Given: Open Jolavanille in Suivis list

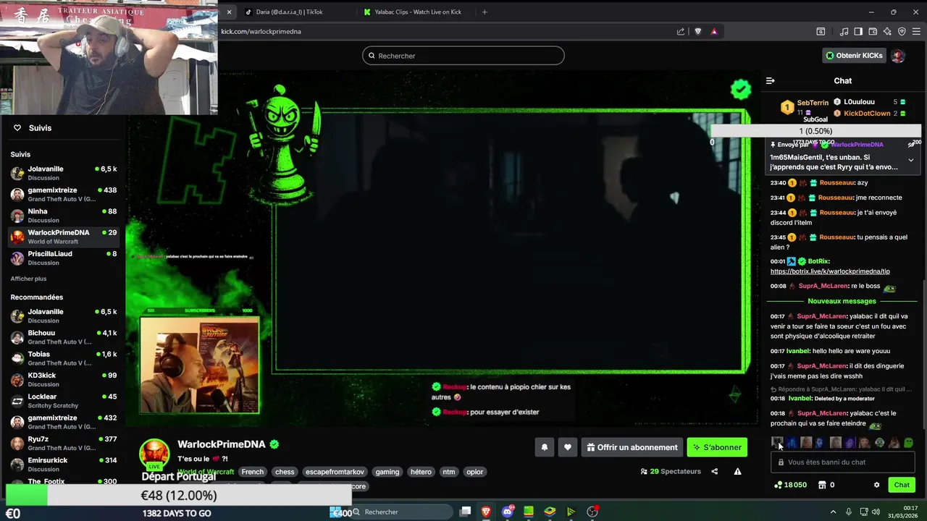Looking at the screenshot, I should coord(64,173).
